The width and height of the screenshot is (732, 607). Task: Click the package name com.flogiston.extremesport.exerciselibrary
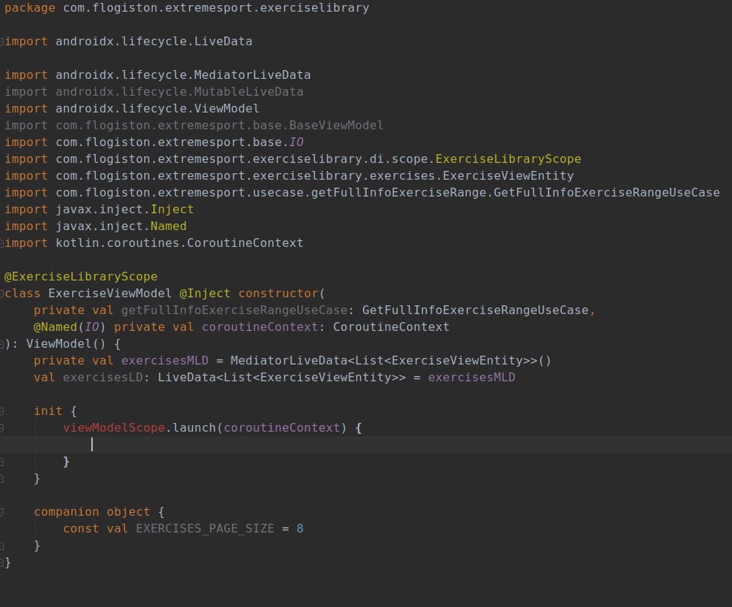pyautogui.click(x=216, y=8)
